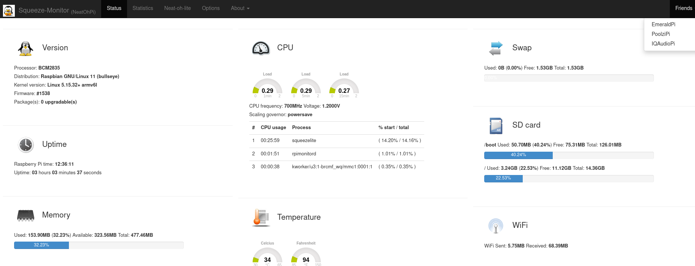Viewport: 695px width, 266px height.
Task: Click the CPU usage column header
Action: pyautogui.click(x=273, y=128)
